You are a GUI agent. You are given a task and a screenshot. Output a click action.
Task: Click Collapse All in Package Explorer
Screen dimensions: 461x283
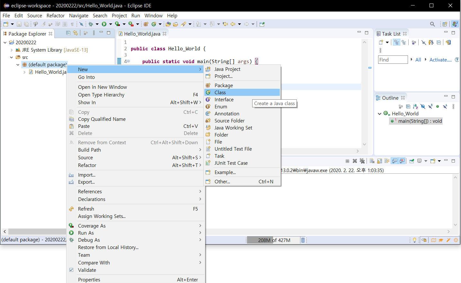tap(68, 33)
